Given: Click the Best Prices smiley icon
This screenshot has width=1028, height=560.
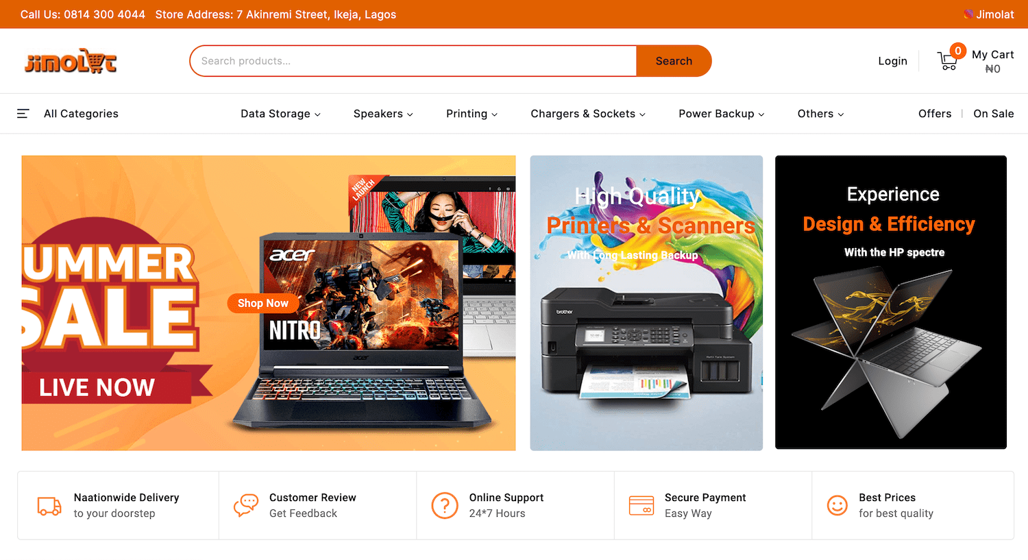Looking at the screenshot, I should click(837, 506).
